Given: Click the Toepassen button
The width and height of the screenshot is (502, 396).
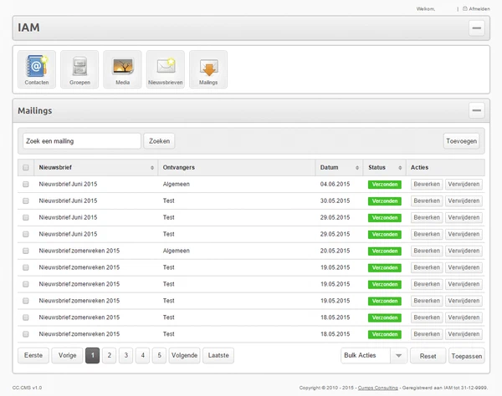Looking at the screenshot, I should coord(467,356).
